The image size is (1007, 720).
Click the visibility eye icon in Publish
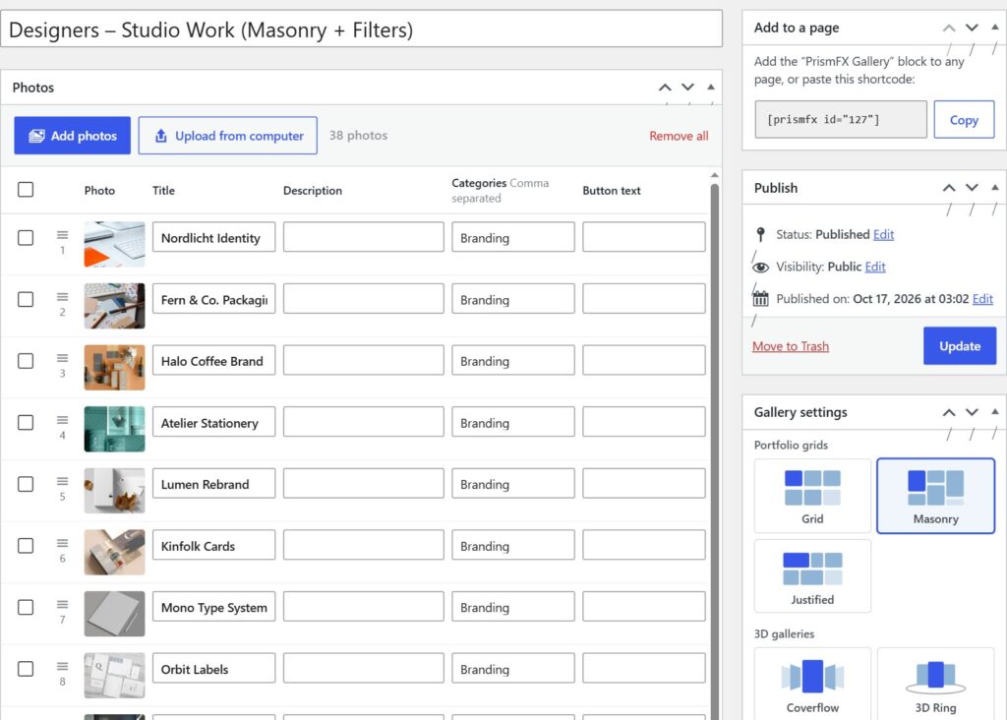pos(760,268)
